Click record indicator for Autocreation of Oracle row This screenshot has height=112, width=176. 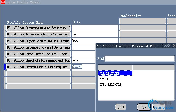(x=5, y=34)
